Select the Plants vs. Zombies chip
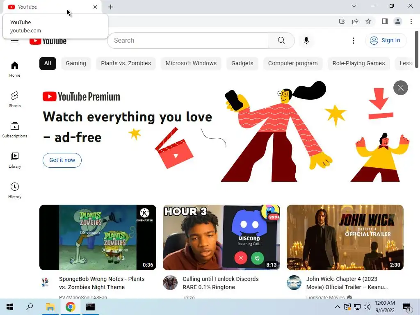The image size is (420, 315). (126, 64)
